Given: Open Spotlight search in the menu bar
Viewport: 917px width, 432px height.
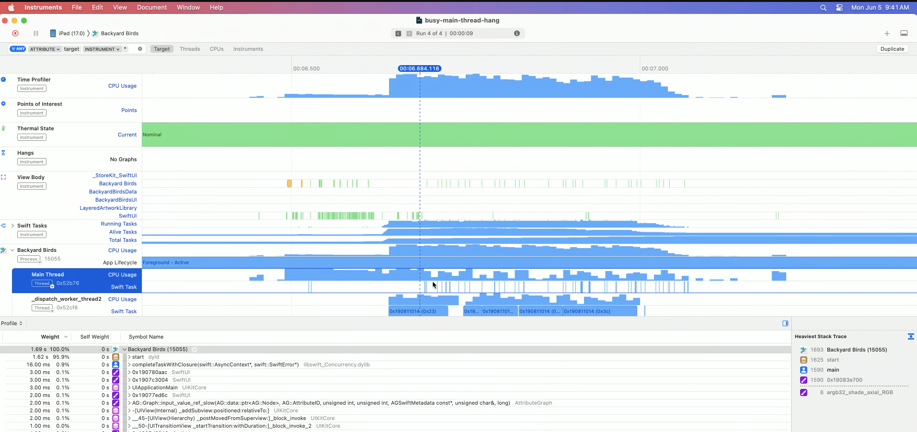Looking at the screenshot, I should (x=823, y=8).
